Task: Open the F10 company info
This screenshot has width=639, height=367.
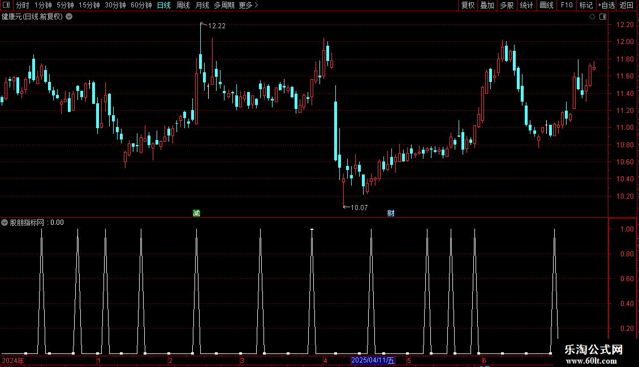Action: pos(567,5)
